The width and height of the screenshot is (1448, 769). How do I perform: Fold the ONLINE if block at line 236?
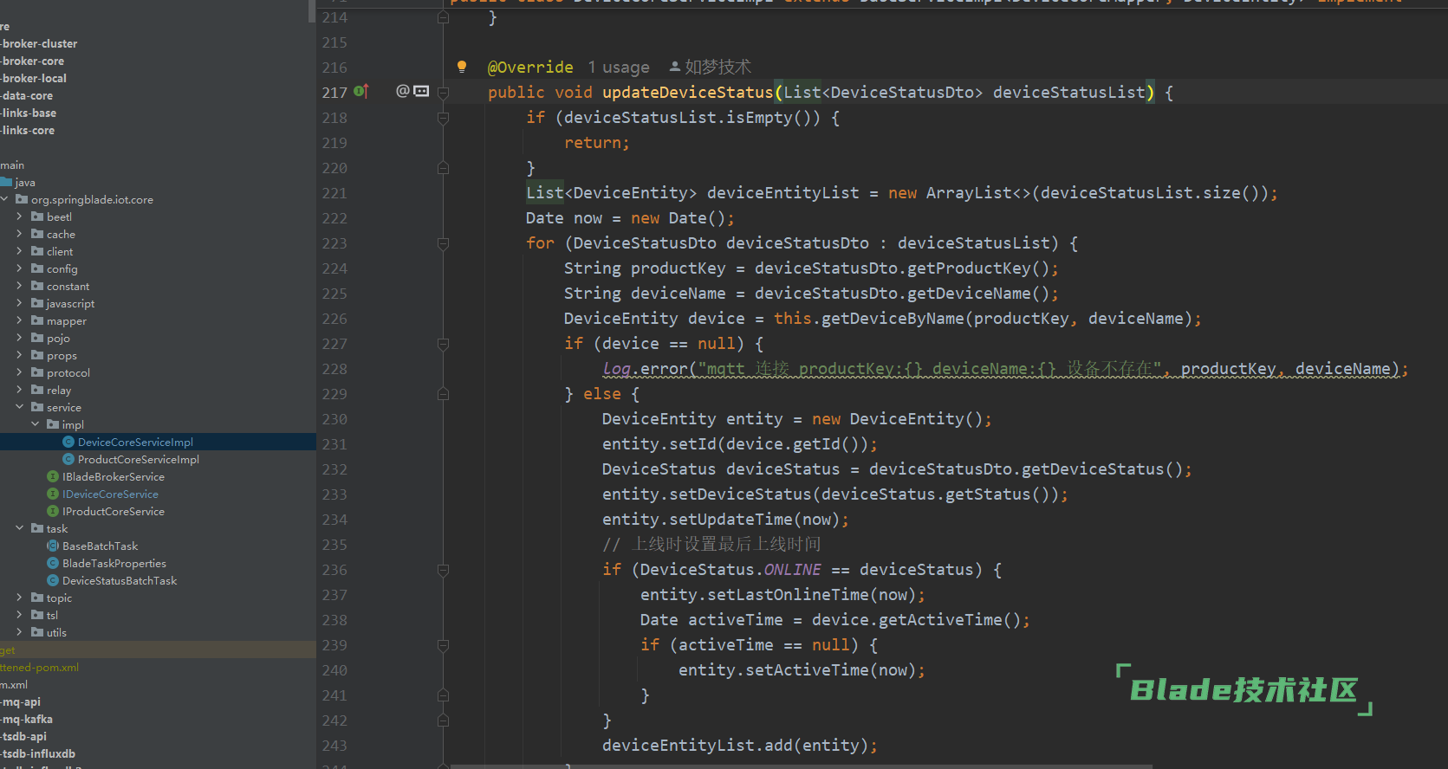443,570
